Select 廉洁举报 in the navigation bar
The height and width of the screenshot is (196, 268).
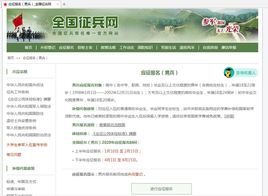click(229, 47)
